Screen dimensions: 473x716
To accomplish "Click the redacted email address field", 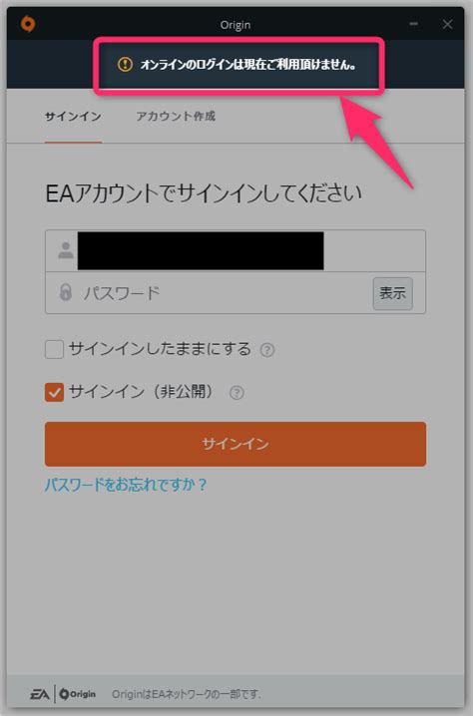I will [236, 250].
